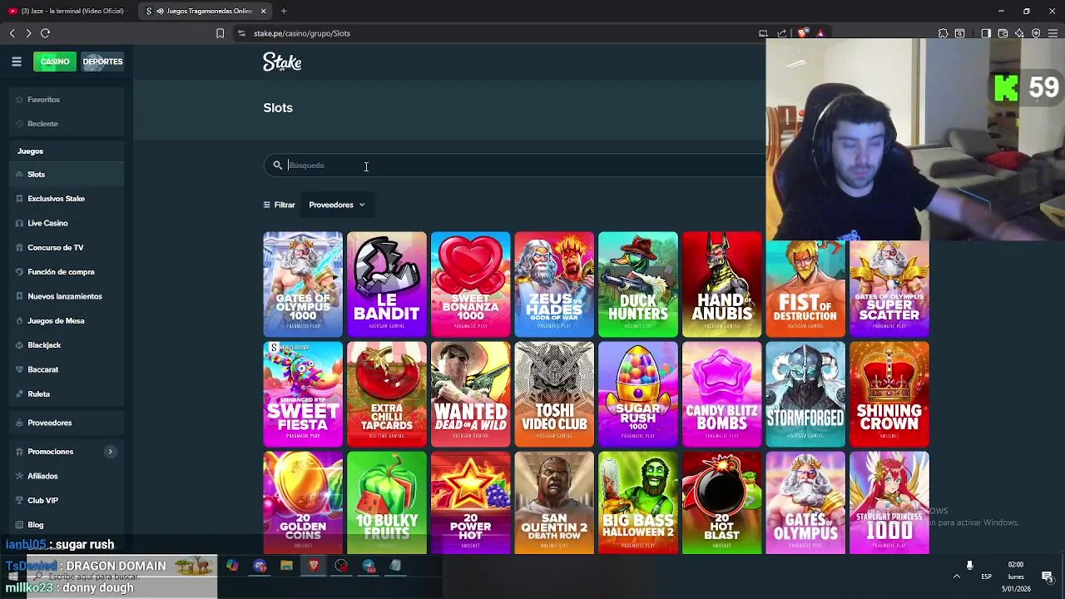1065x599 pixels.
Task: Open Nuevos lanzamientos category
Action: (67, 296)
